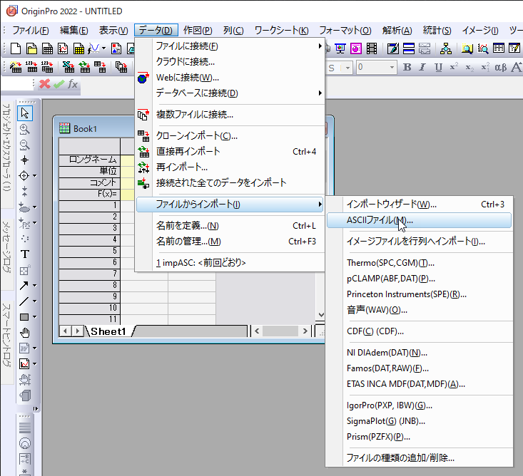Open the 作図(P) menu
Viewport: 523px width, 476px height.
tap(198, 31)
